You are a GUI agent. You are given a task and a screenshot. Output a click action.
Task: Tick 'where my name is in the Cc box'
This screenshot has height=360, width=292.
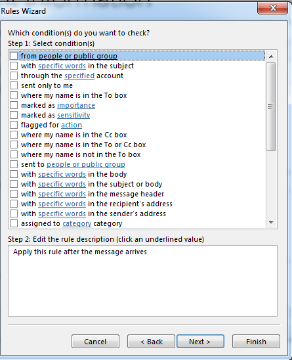click(14, 135)
